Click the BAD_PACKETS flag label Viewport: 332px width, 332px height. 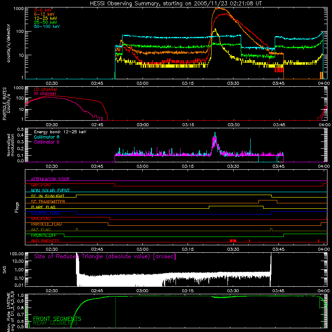45,241
